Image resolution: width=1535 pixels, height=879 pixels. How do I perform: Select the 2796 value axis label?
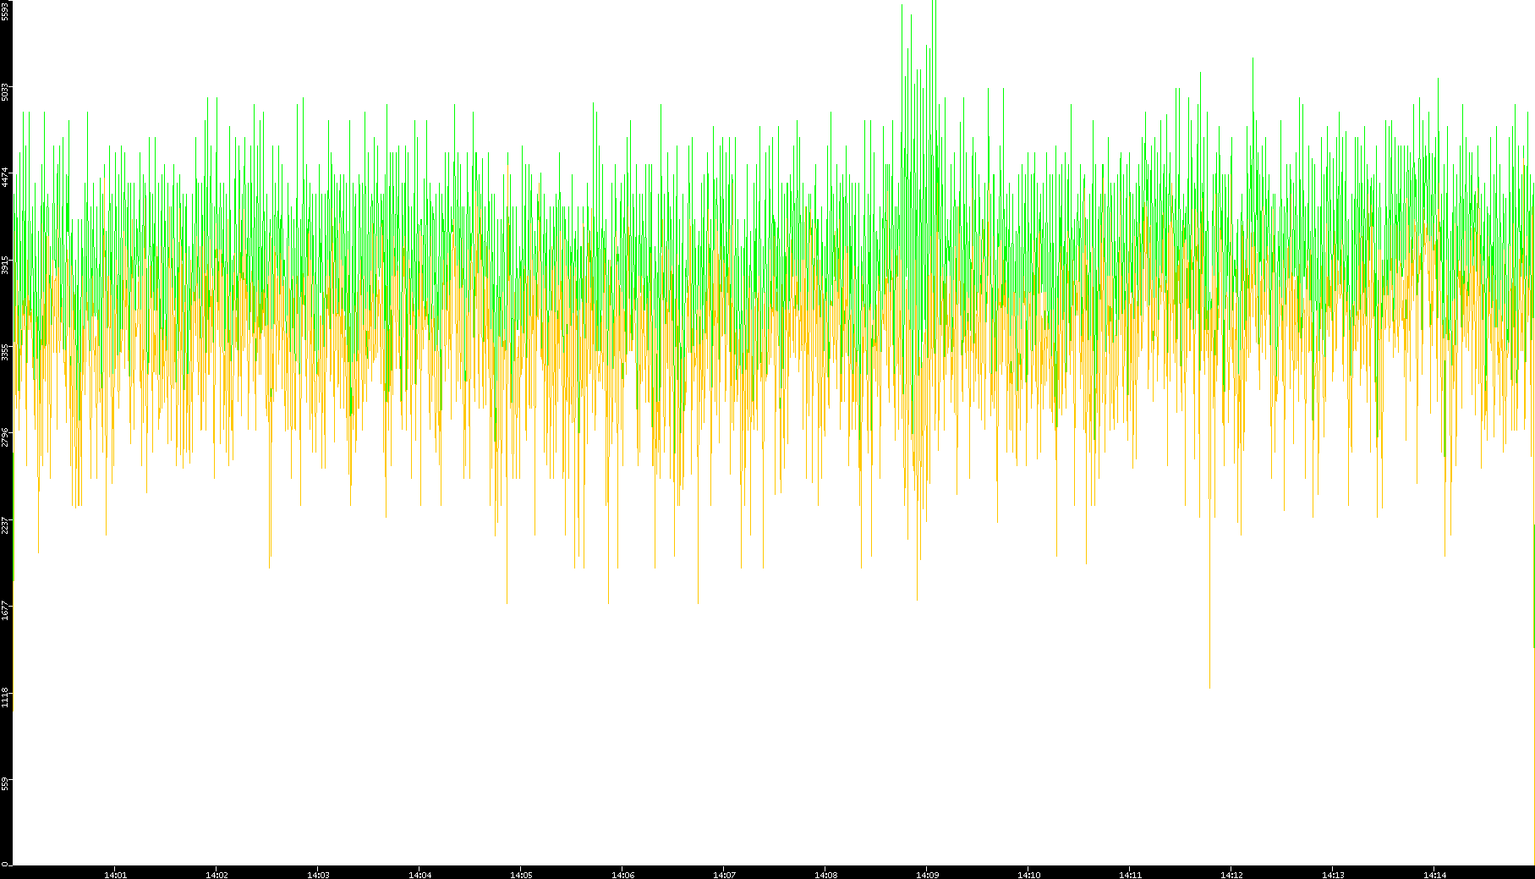click(x=5, y=437)
